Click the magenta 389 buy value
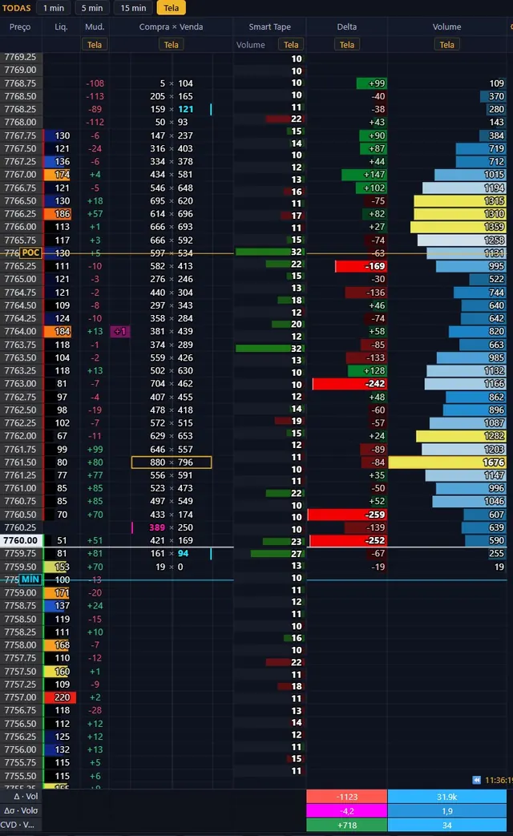This screenshot has height=836, width=513. [x=157, y=527]
